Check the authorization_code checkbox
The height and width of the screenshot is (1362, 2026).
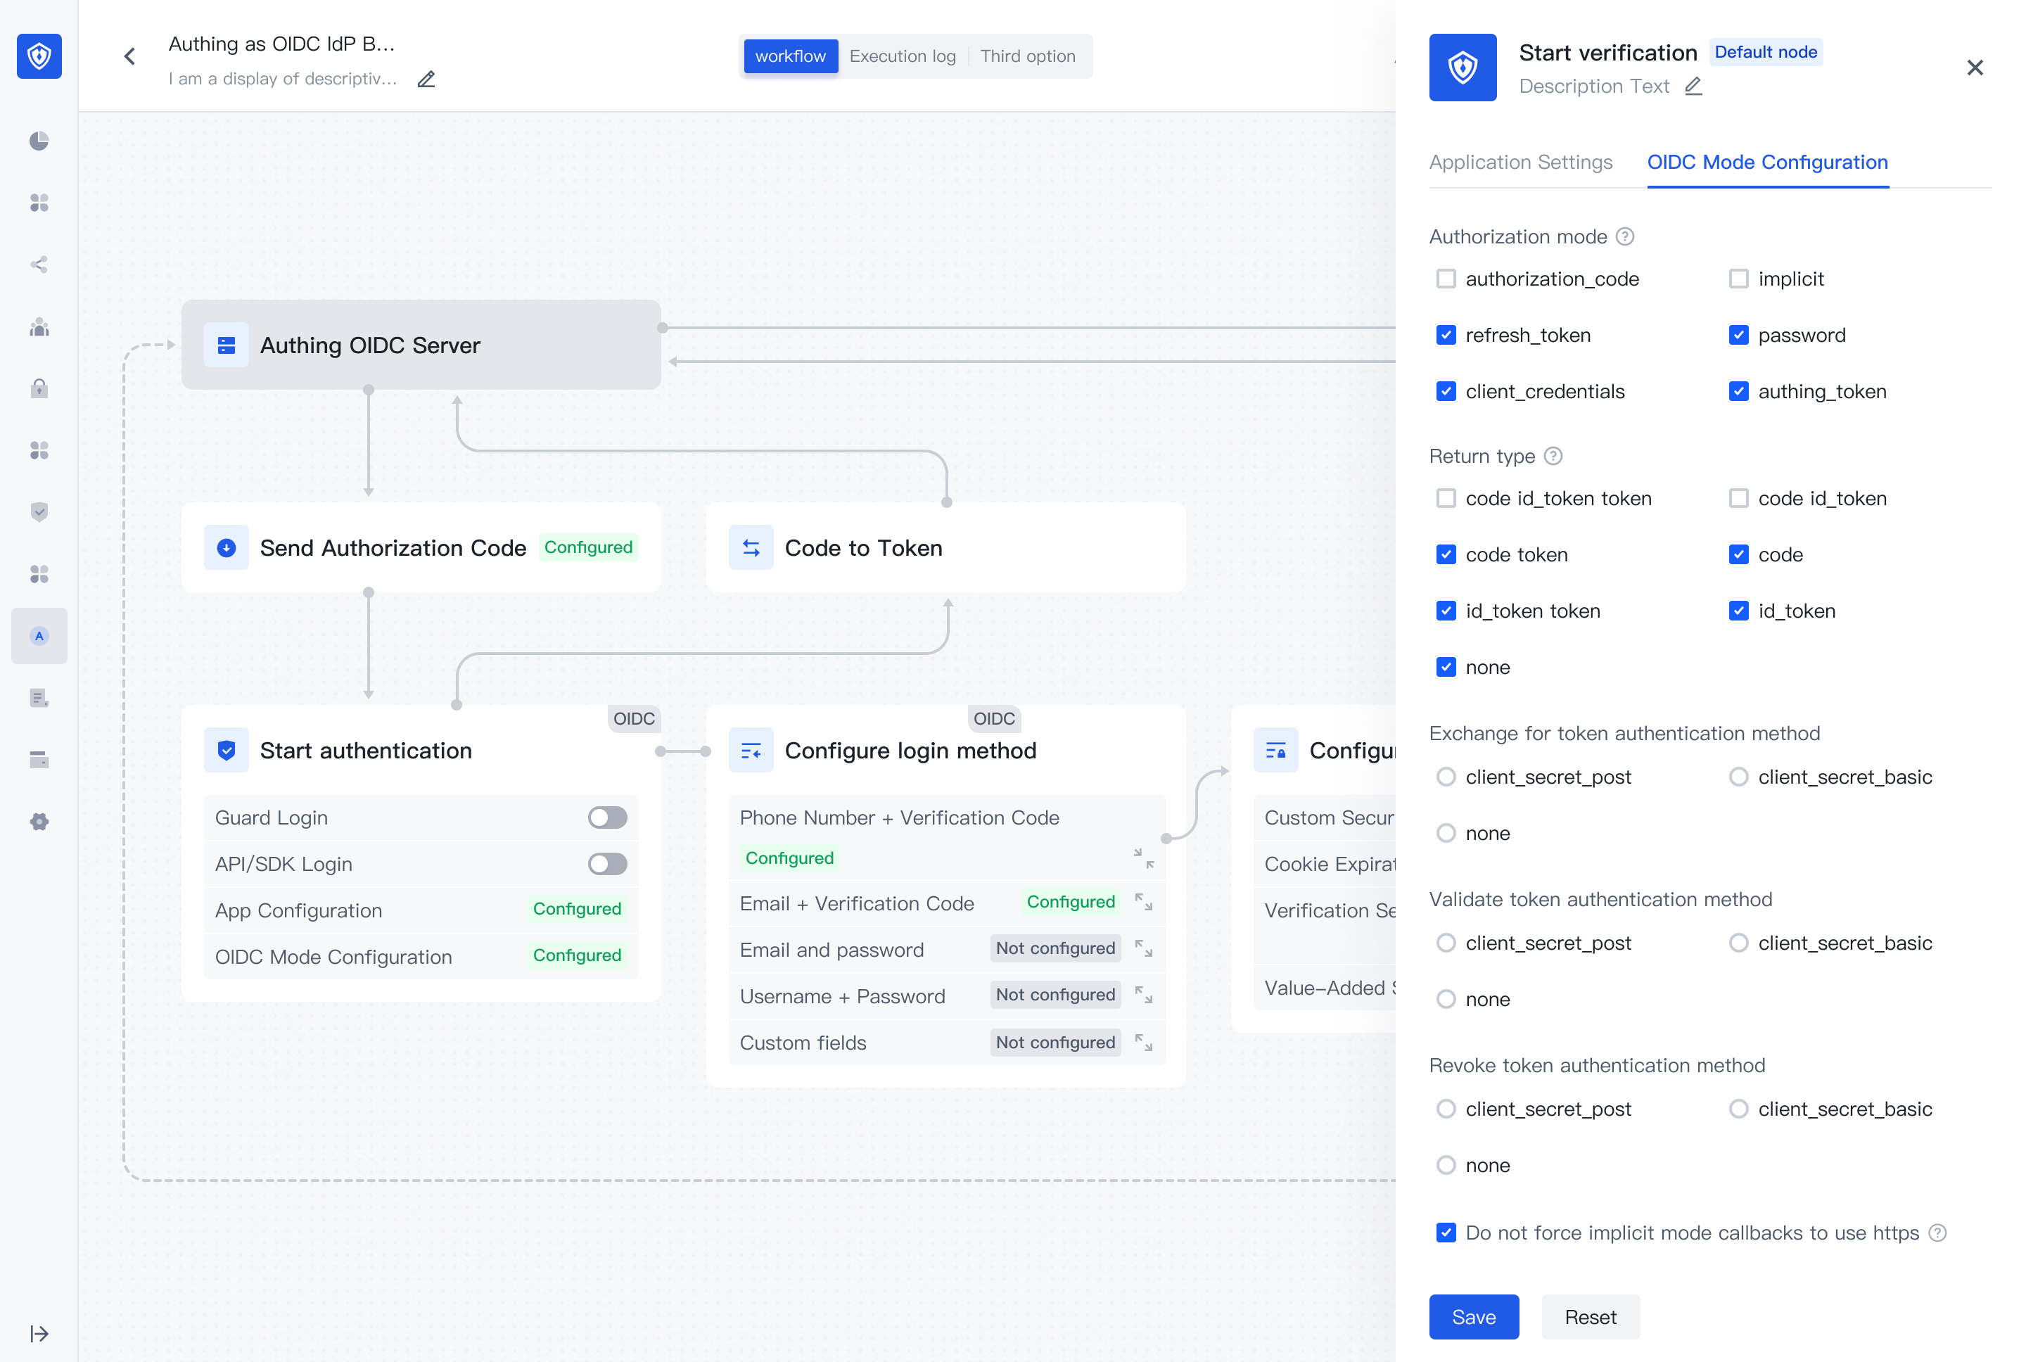point(1446,279)
